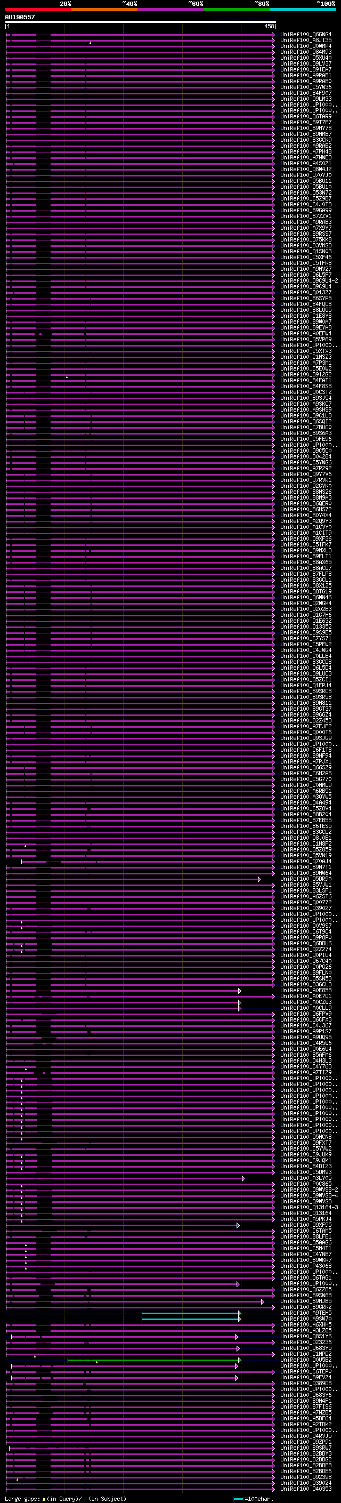Click the green segment of the identity legend

point(237,10)
